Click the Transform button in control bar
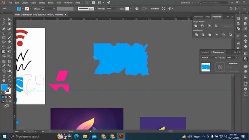Viewport: 249px width, 140px height. (x=155, y=9)
